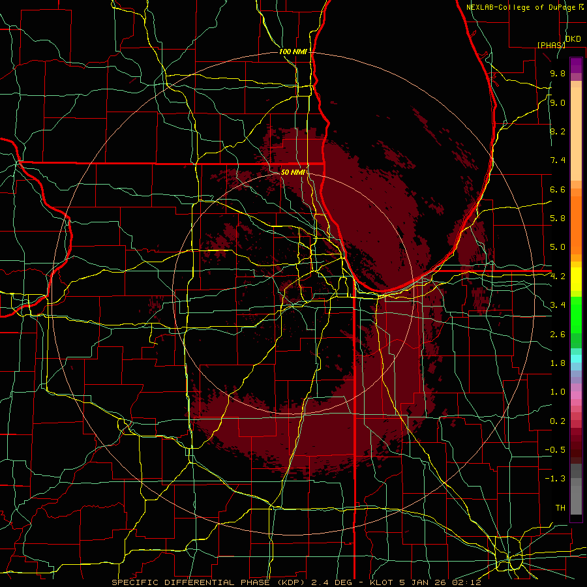Click the [PHAS] units label
Viewport: 587px width, 587px height.
551,45
